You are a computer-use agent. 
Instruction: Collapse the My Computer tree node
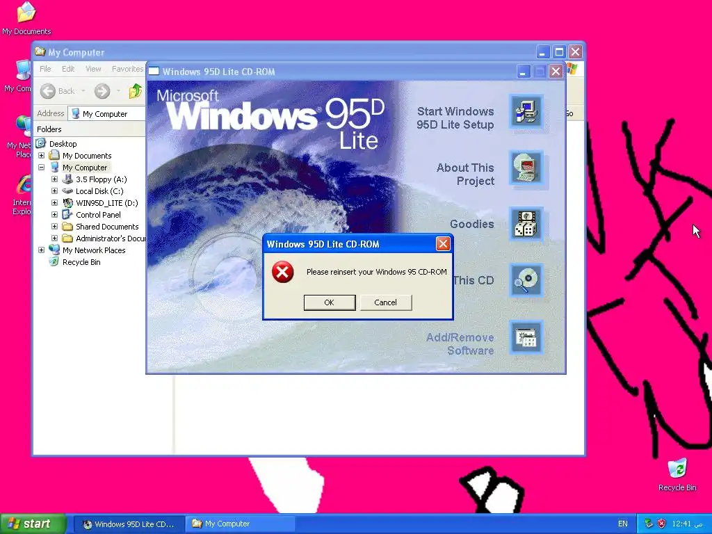(x=41, y=168)
